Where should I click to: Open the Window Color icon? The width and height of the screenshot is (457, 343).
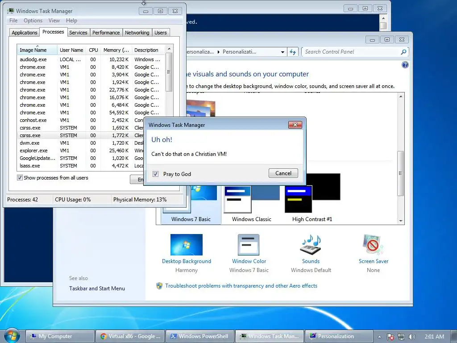(x=249, y=245)
